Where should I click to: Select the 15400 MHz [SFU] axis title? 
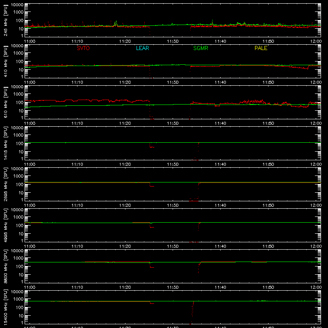click(6, 307)
